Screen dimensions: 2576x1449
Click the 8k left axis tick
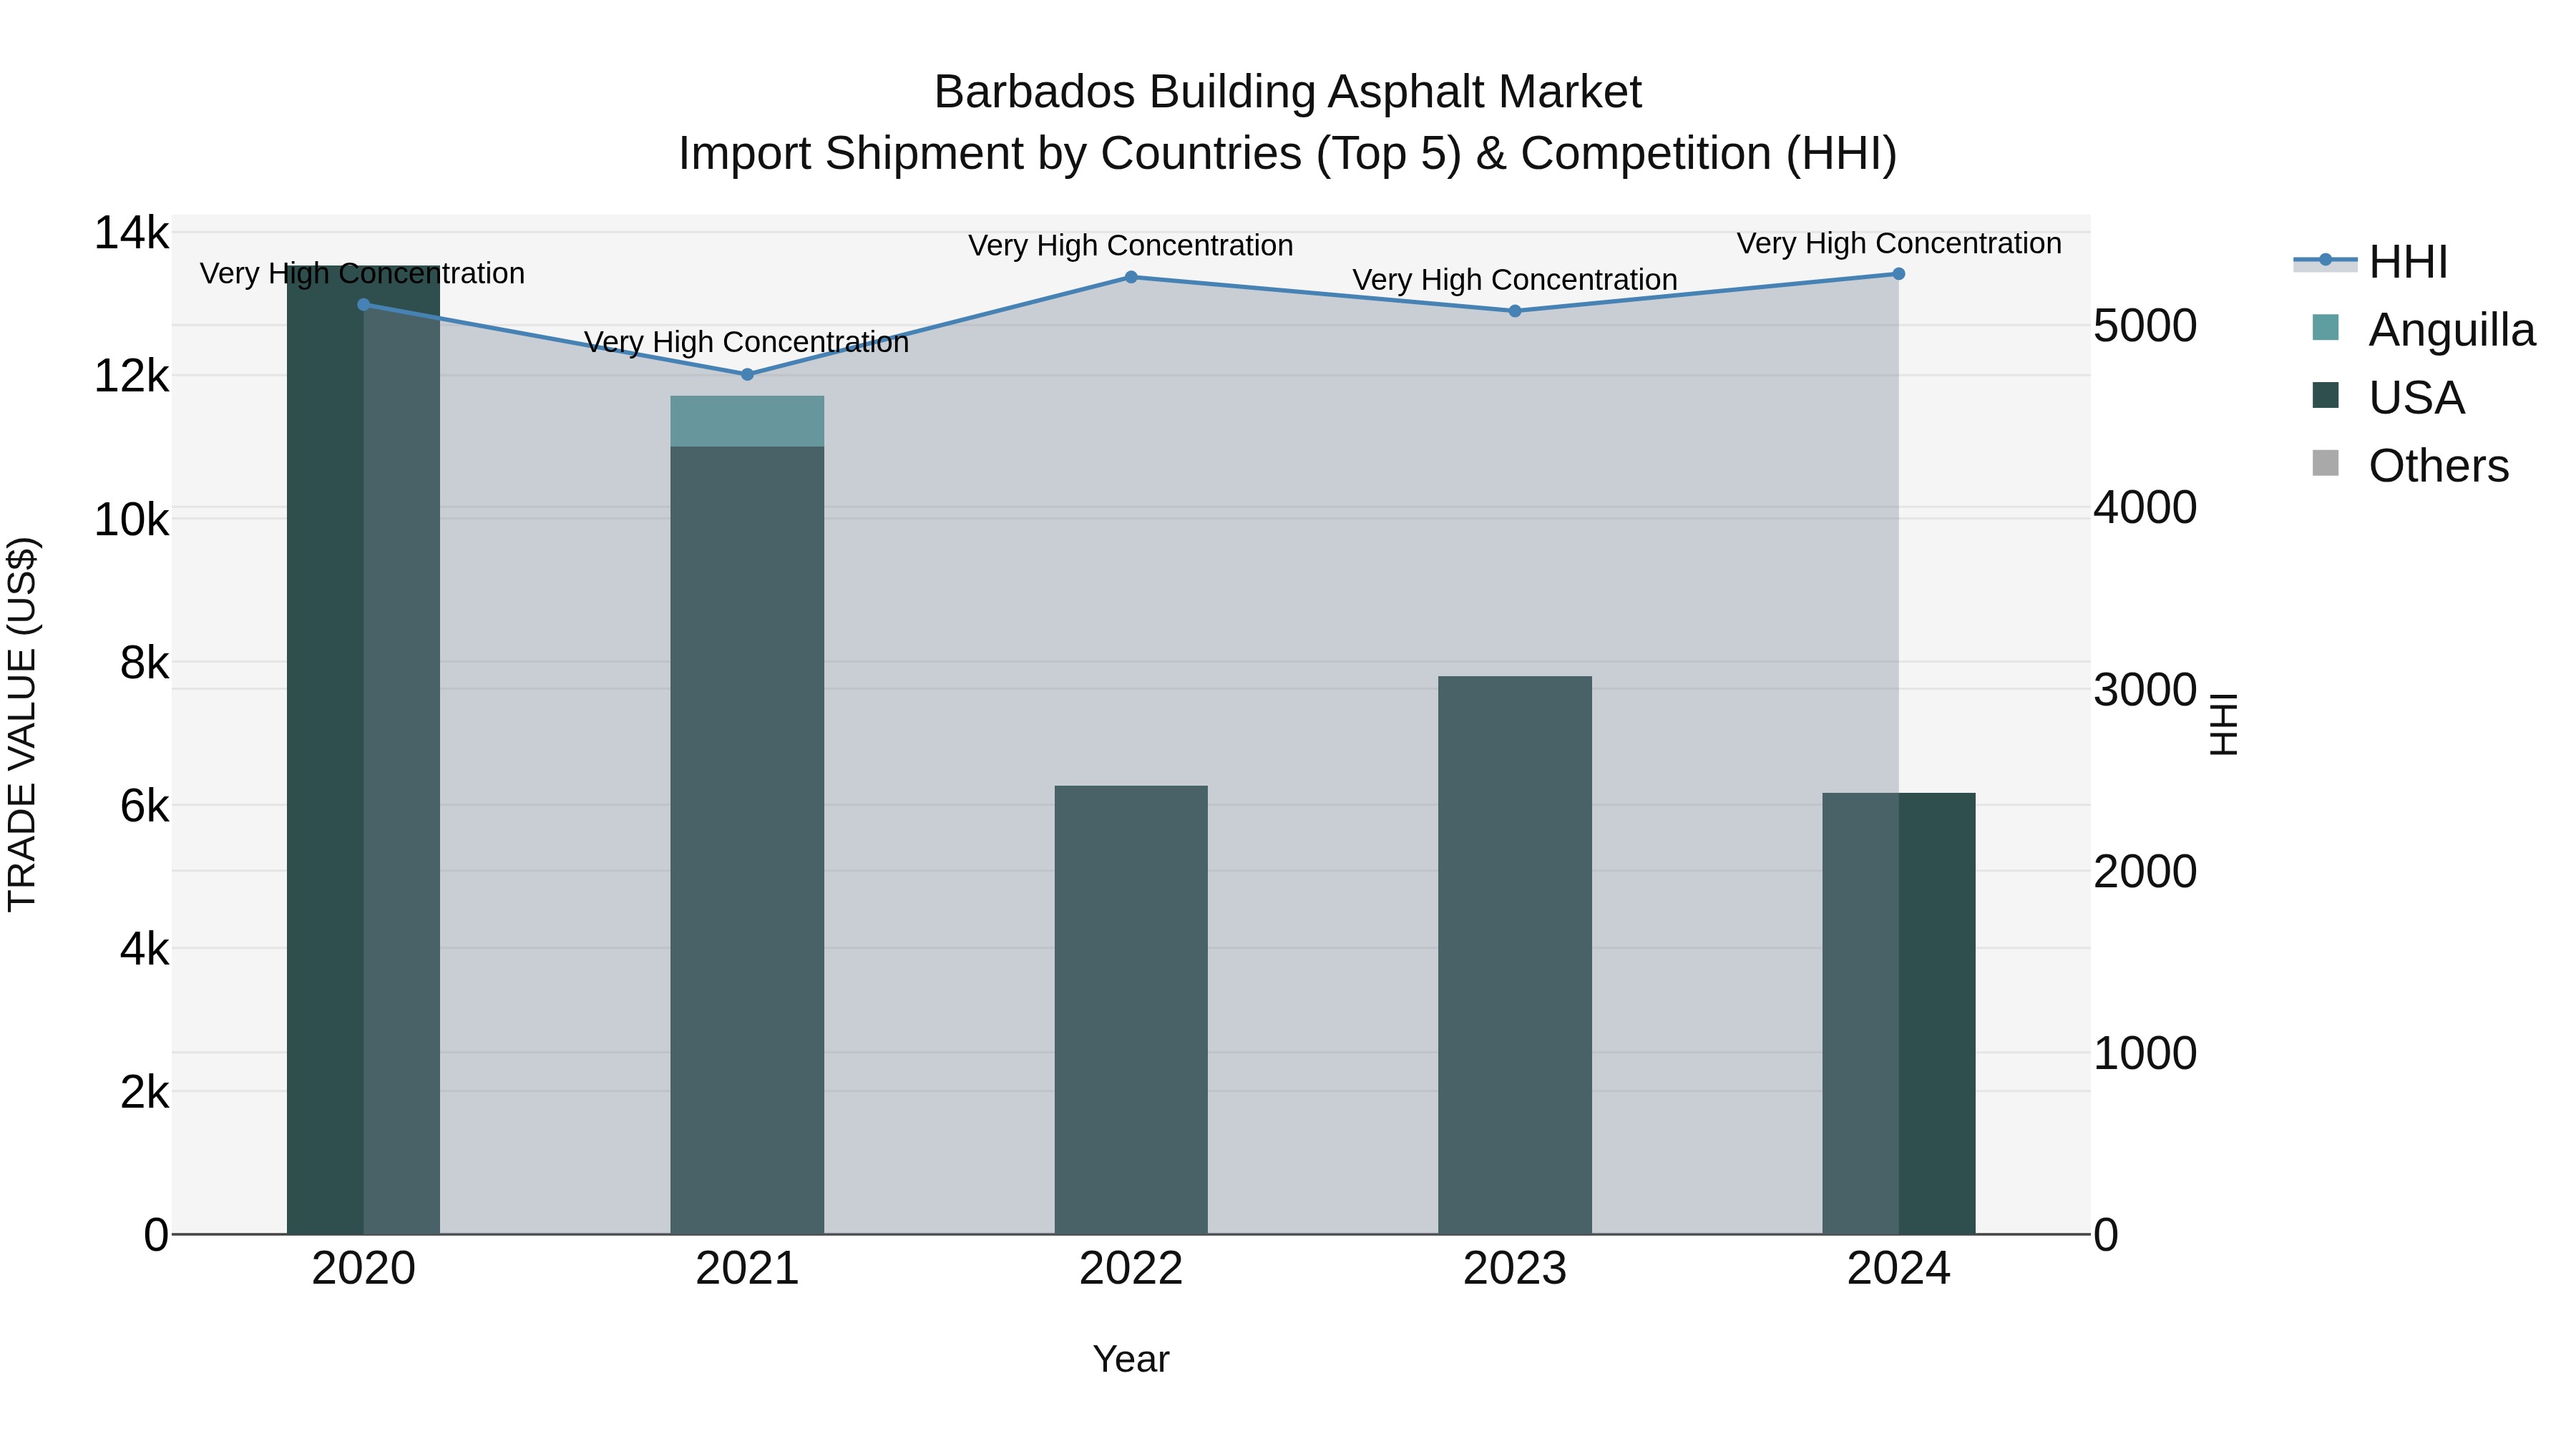pos(144,662)
